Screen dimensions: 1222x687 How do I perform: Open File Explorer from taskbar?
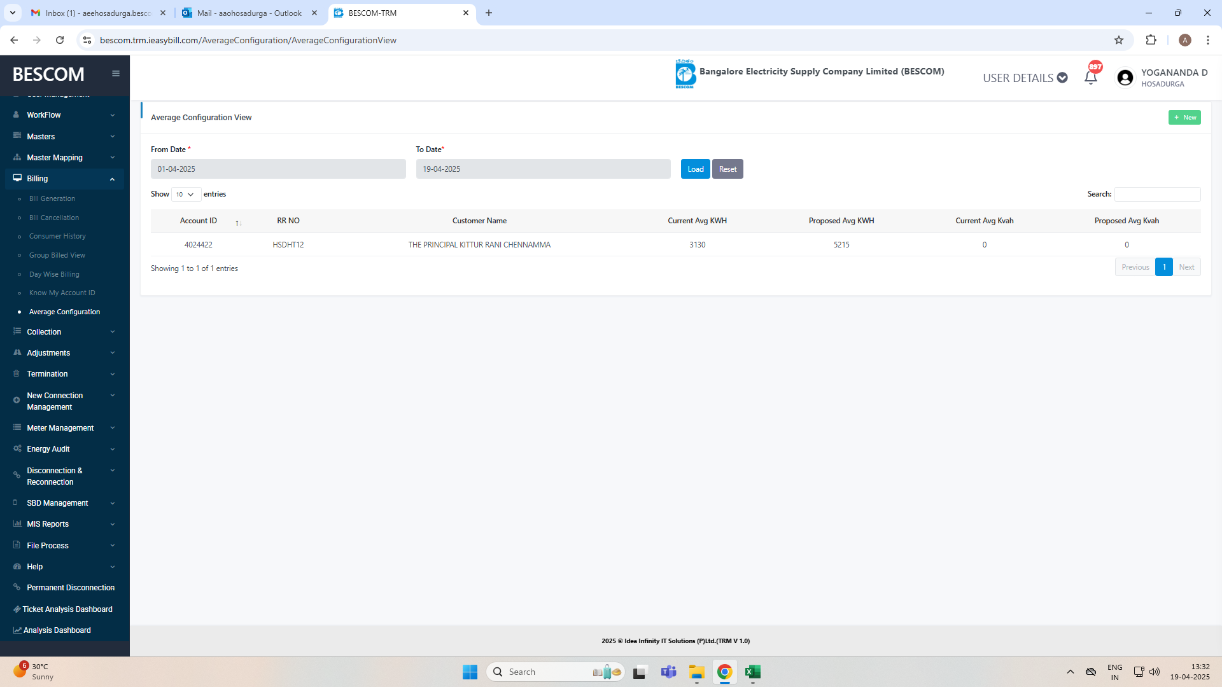tap(696, 672)
